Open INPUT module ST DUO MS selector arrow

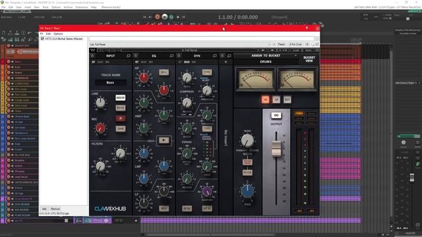tap(129, 62)
